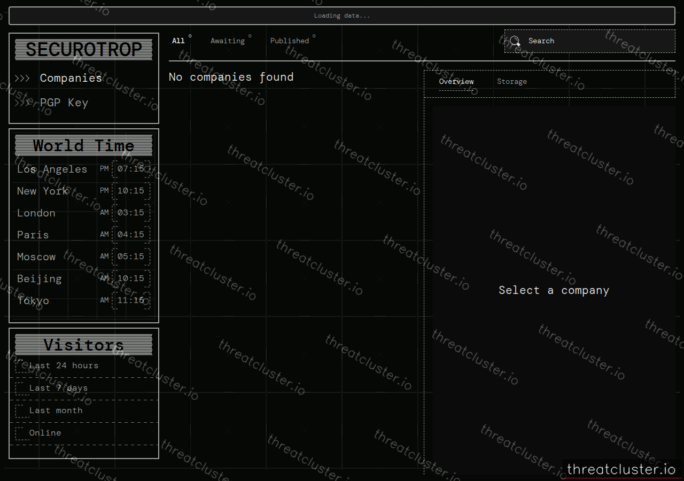This screenshot has height=481, width=684.
Task: Click the 'Last 24 hours' label
Action: (x=64, y=366)
